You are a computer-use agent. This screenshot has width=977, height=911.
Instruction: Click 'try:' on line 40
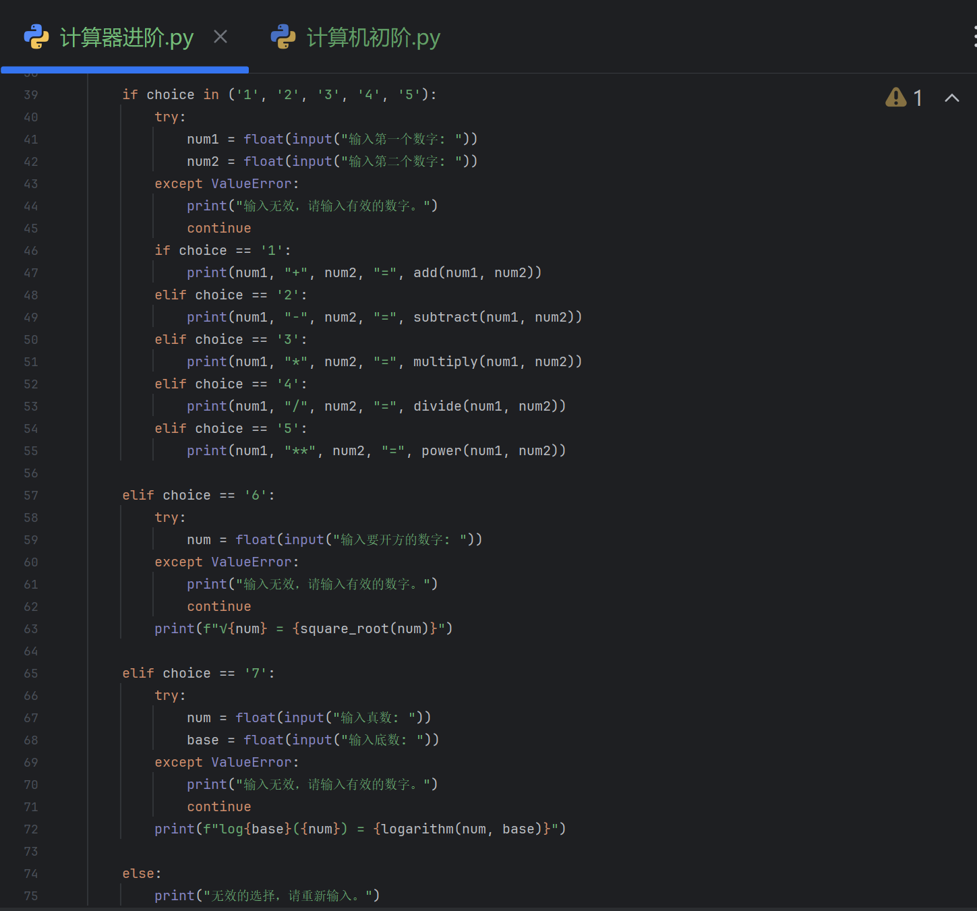pyautogui.click(x=170, y=117)
